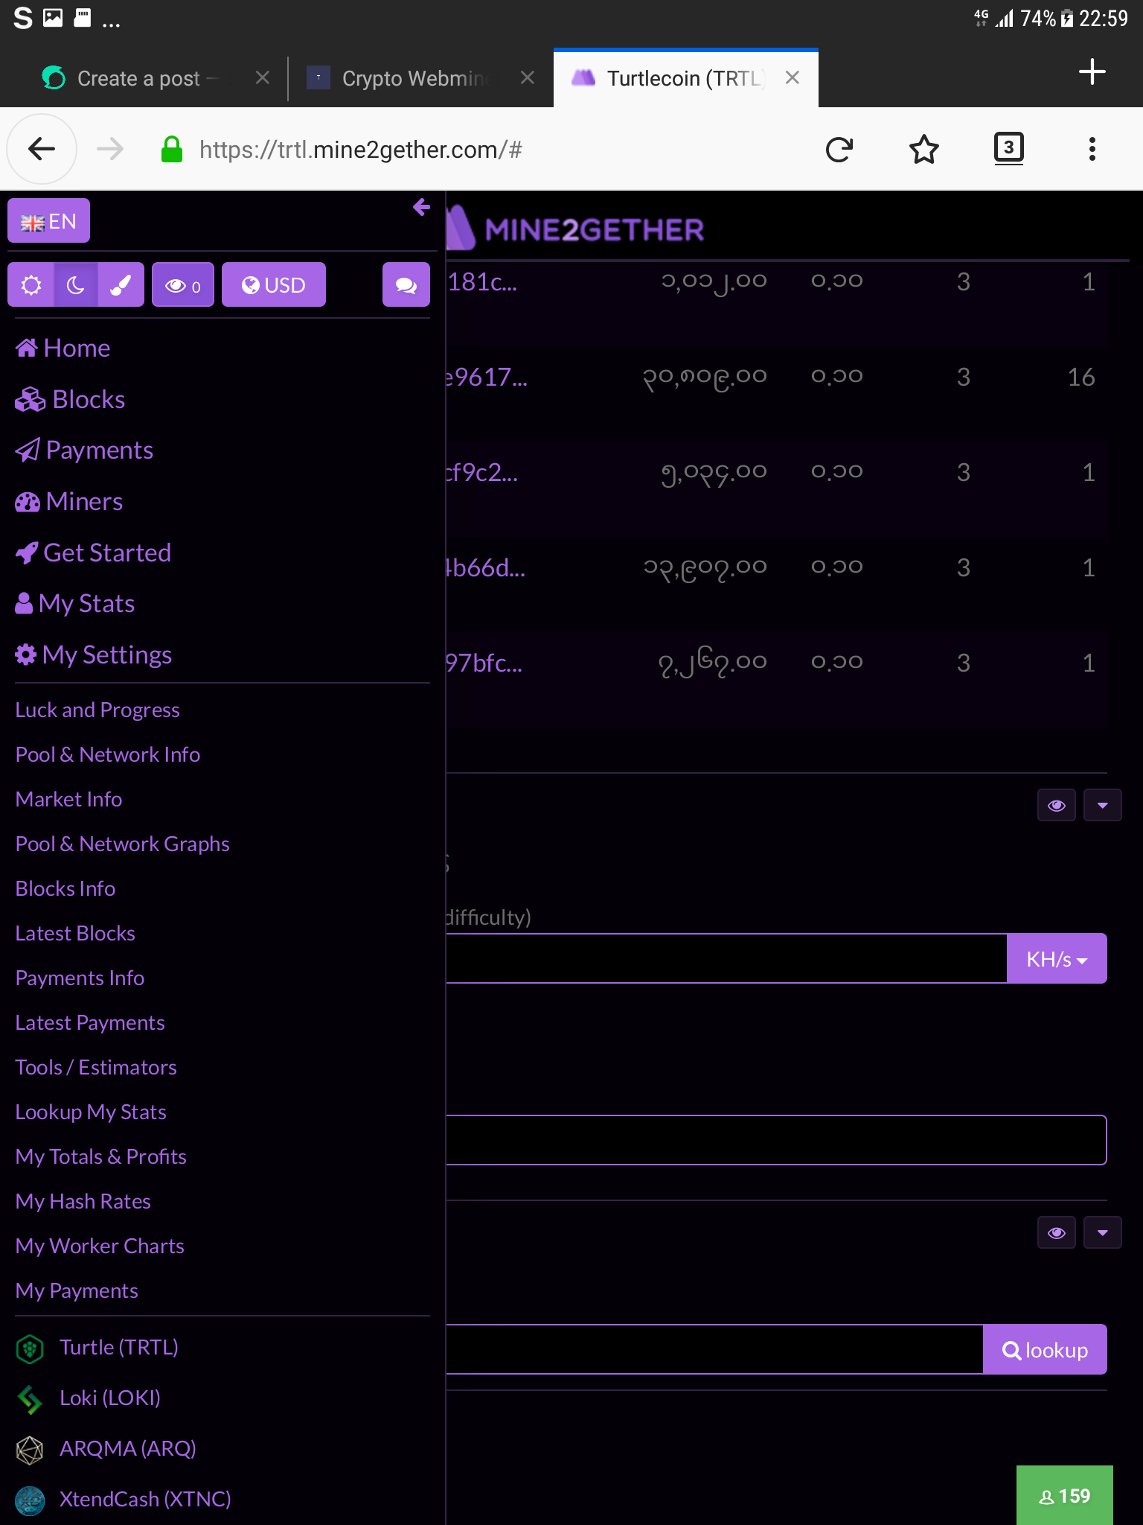Jump to Market Info section
The height and width of the screenshot is (1525, 1143).
(x=68, y=799)
